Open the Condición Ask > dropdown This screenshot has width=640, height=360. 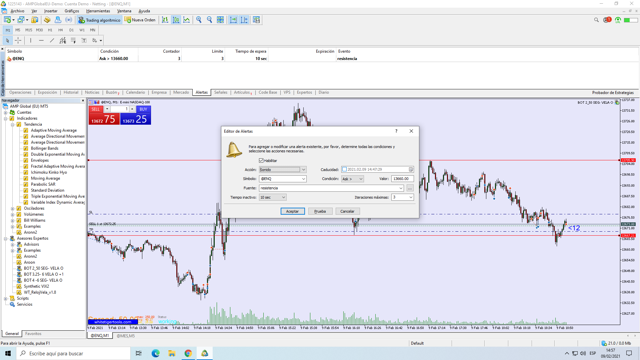coord(352,179)
